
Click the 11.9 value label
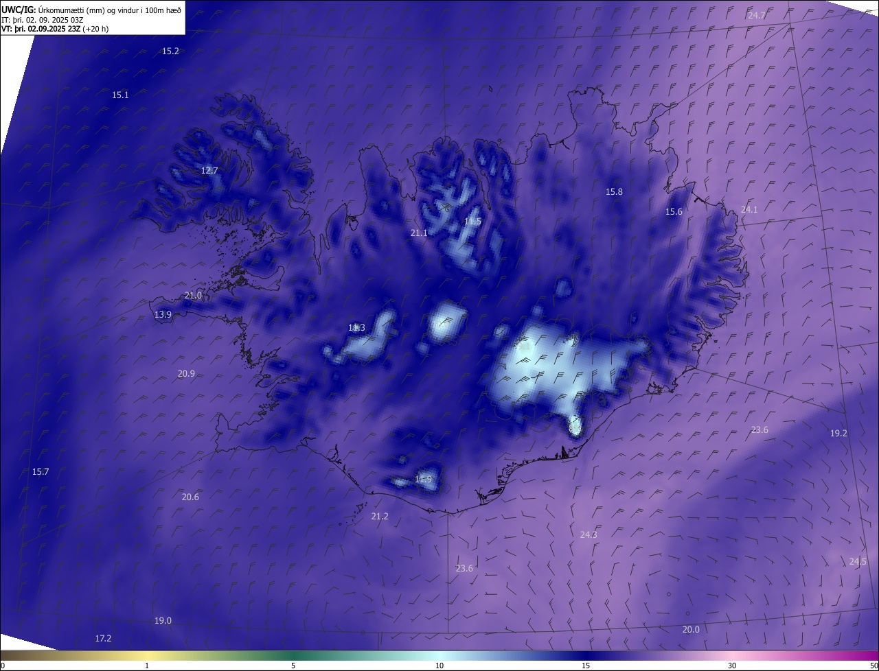pyautogui.click(x=423, y=480)
